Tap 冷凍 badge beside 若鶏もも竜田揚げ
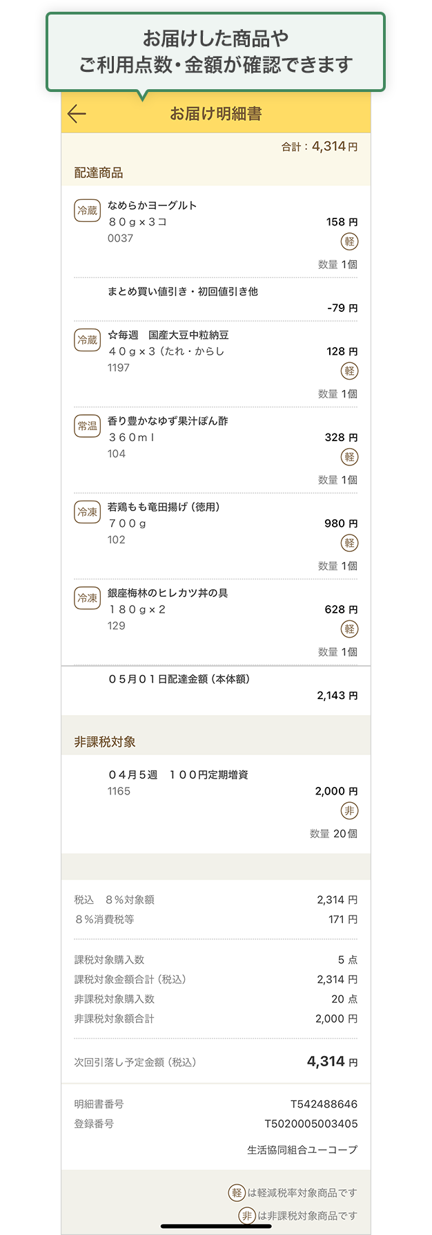 click(88, 512)
